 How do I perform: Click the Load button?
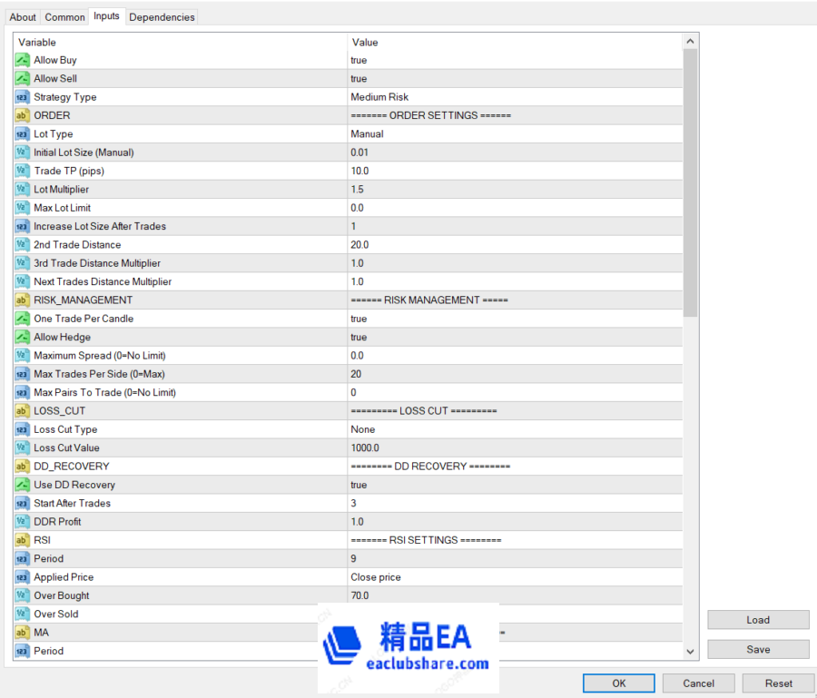pyautogui.click(x=758, y=620)
